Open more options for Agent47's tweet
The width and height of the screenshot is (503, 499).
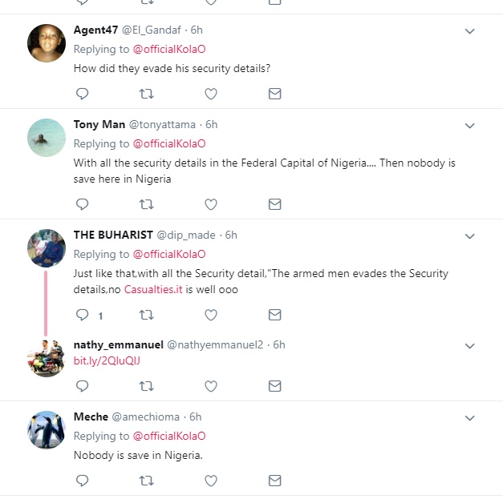[x=470, y=31]
